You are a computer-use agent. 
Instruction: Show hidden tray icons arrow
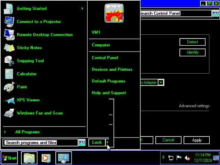pos(163,157)
